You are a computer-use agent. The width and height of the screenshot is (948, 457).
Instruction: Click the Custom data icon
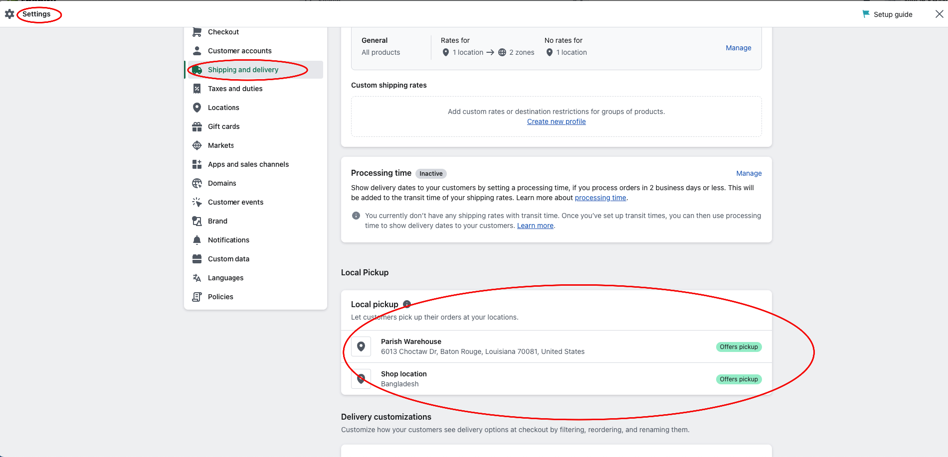pyautogui.click(x=197, y=259)
